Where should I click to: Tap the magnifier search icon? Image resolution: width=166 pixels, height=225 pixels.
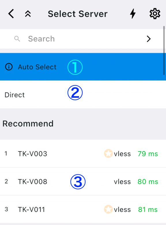[17, 39]
